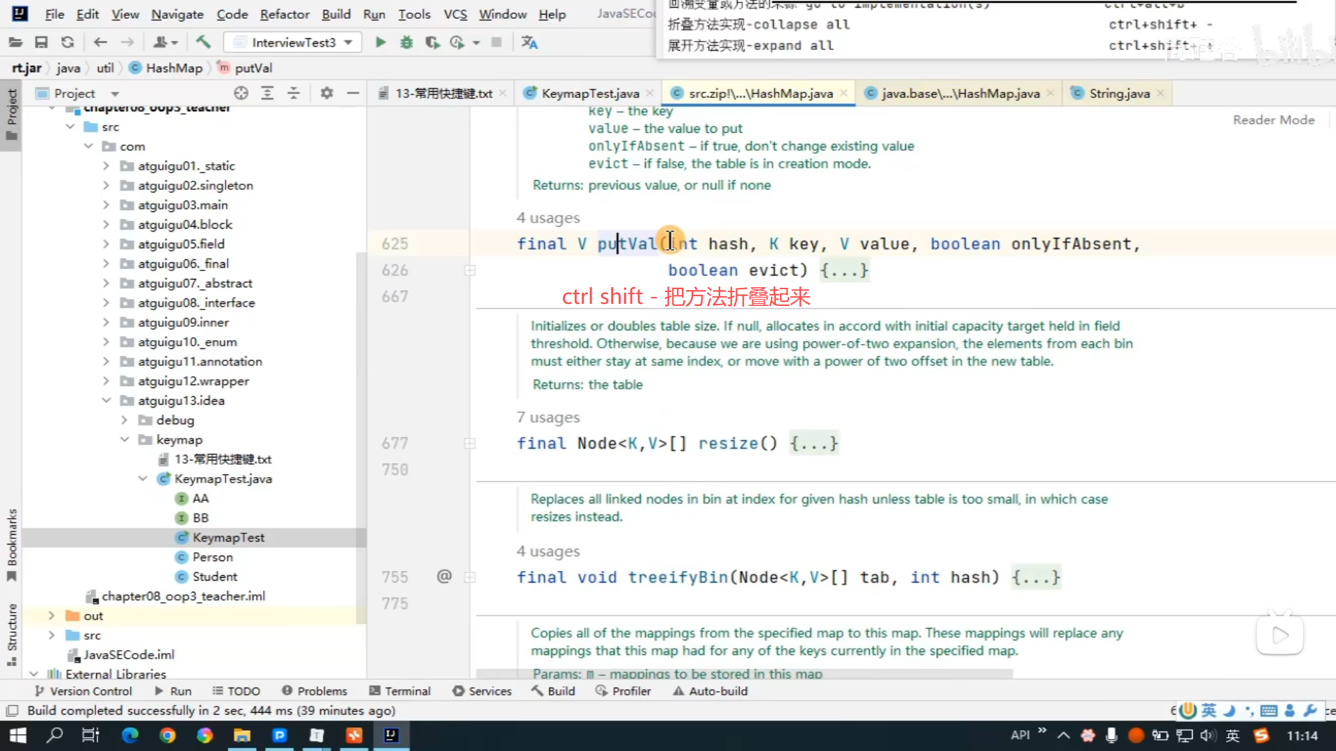Click Collapse All icon in Project panel
The height and width of the screenshot is (751, 1336).
coord(294,93)
